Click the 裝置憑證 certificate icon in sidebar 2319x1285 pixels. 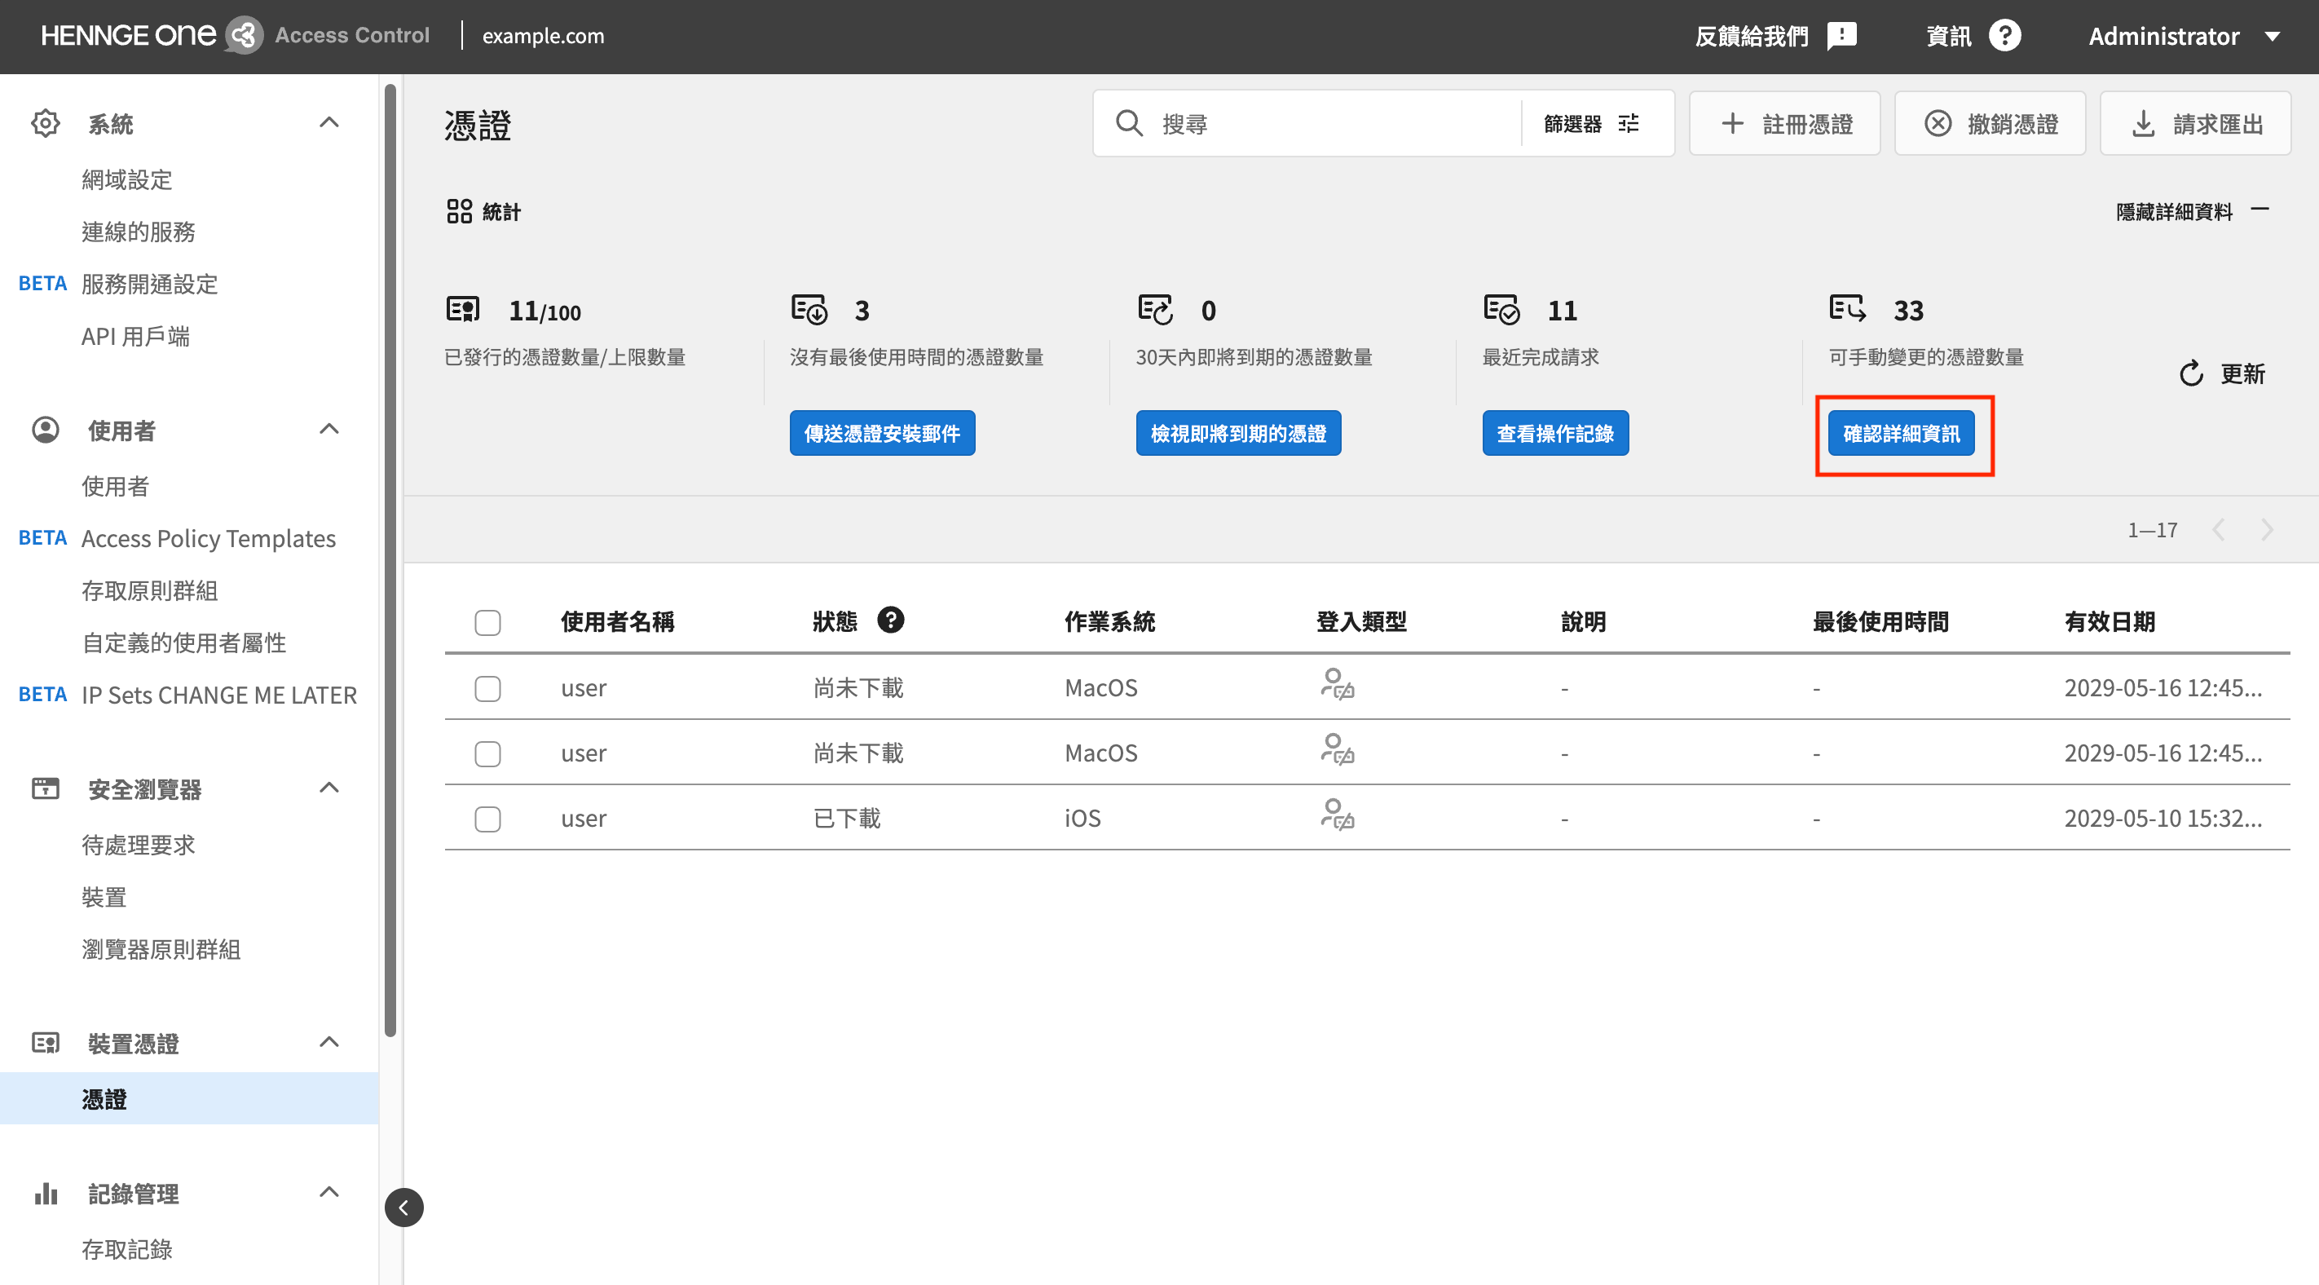(x=45, y=1043)
